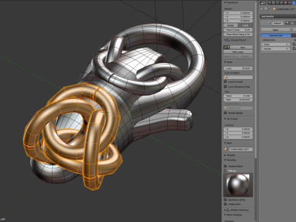The height and width of the screenshot is (222, 296).
Task: Click the Clip Start value field
Action: coord(238,96)
